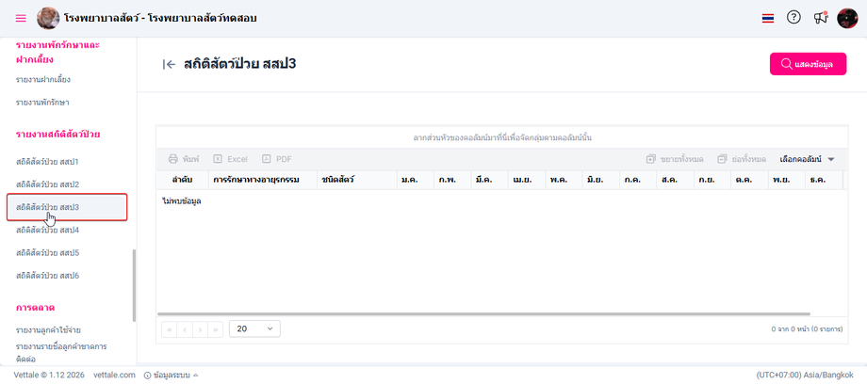Toggle the hamburger sidebar menu
The height and width of the screenshot is (384, 867).
point(21,18)
